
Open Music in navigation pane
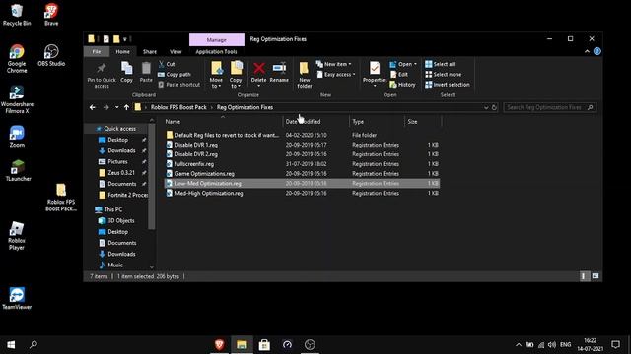(114, 265)
